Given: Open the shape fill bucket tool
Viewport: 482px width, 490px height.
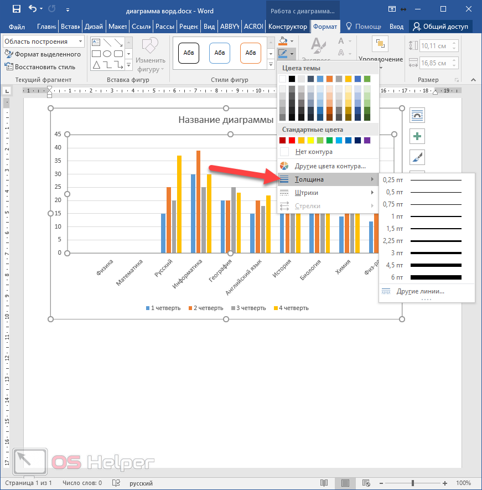Looking at the screenshot, I should [x=283, y=40].
